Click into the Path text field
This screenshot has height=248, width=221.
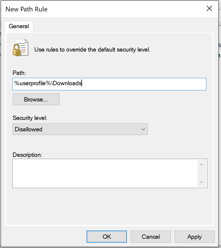coord(136,84)
